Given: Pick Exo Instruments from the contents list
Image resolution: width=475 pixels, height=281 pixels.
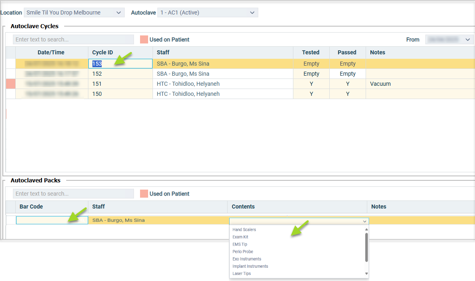Looking at the screenshot, I should tap(247, 259).
